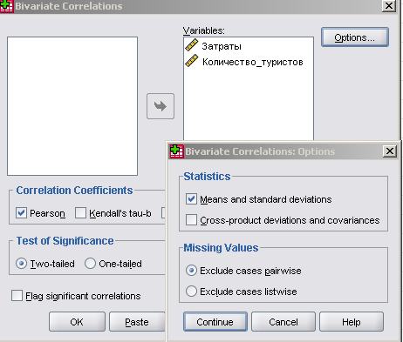Image resolution: width=403 pixels, height=342 pixels.
Task: Toggle the Pearson correlation checkbox
Action: pos(21,213)
